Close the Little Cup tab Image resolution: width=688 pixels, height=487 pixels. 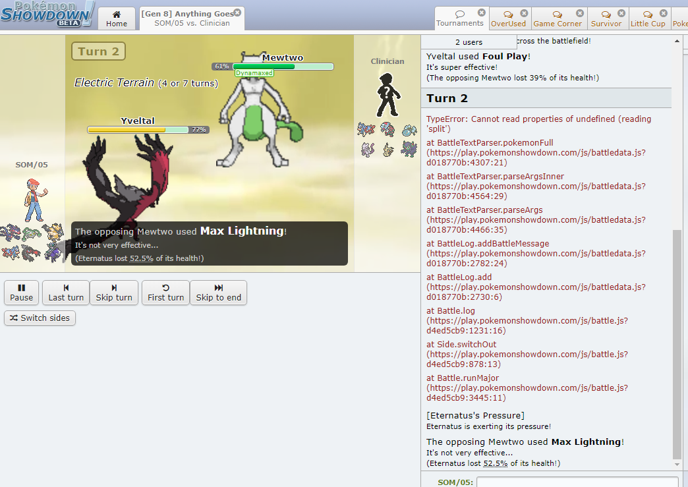tap(664, 13)
